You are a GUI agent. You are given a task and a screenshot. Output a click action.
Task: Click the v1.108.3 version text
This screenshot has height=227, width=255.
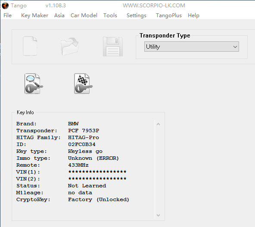pos(56,6)
